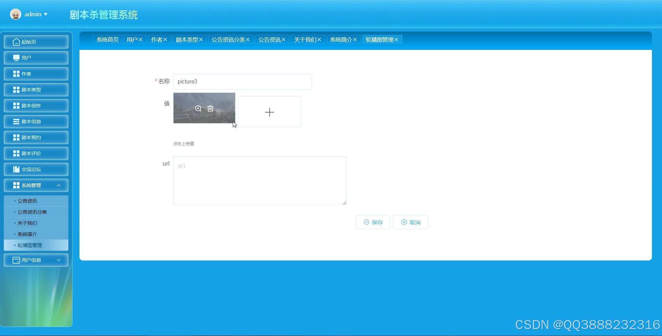This screenshot has width=662, height=336.
Task: Click the 保存 save button
Action: (373, 222)
